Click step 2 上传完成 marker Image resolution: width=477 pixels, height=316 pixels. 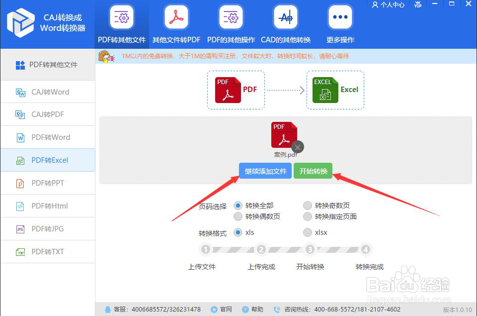(x=261, y=250)
